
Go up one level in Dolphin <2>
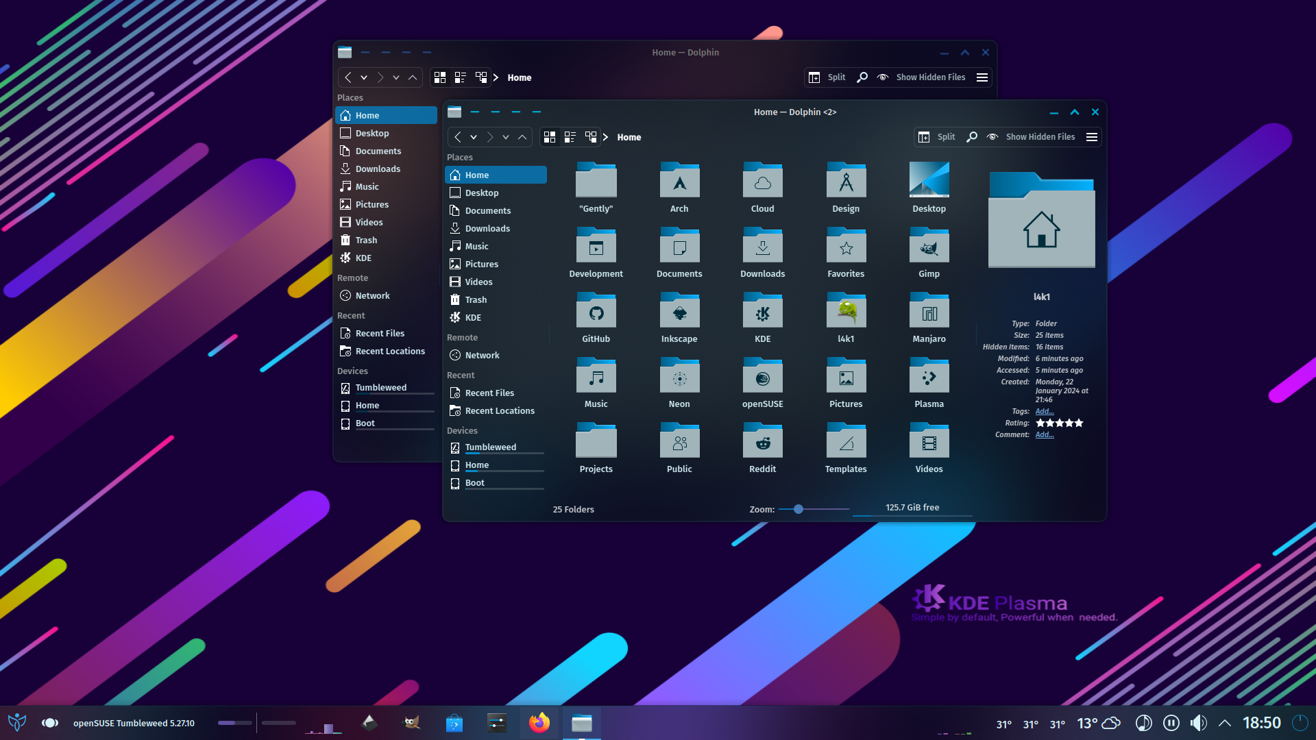tap(522, 137)
